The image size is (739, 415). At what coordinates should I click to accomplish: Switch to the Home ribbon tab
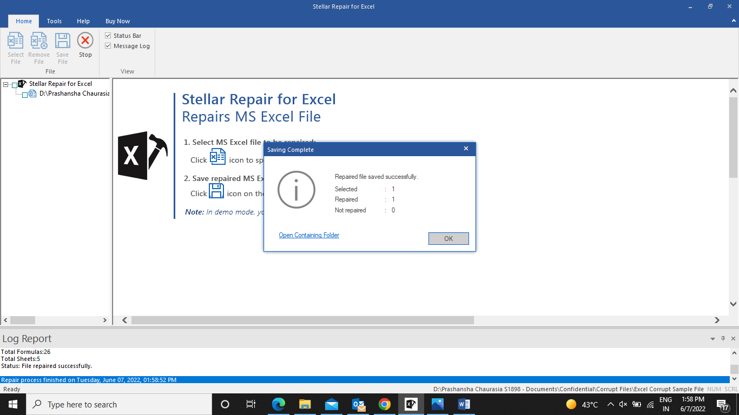click(x=24, y=21)
